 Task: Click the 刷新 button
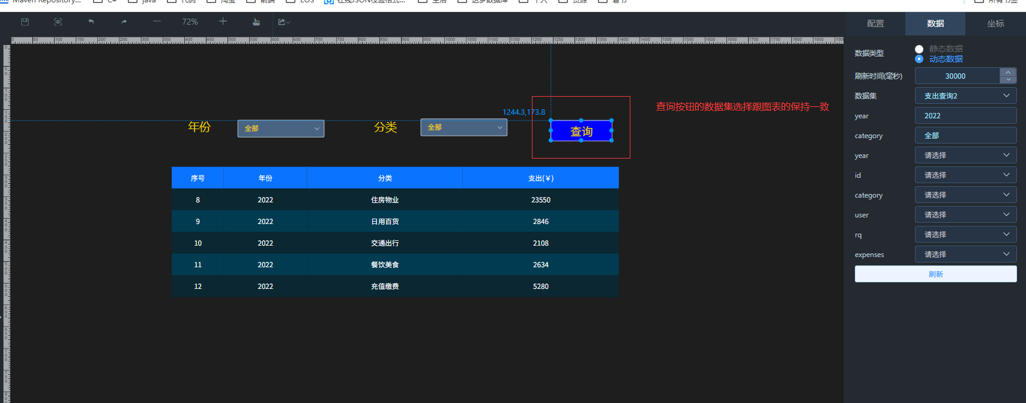click(x=935, y=274)
